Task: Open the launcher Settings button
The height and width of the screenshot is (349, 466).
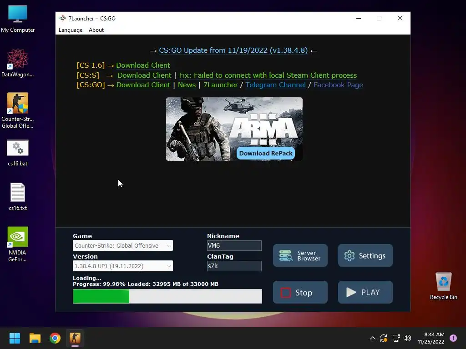Action: click(x=365, y=255)
